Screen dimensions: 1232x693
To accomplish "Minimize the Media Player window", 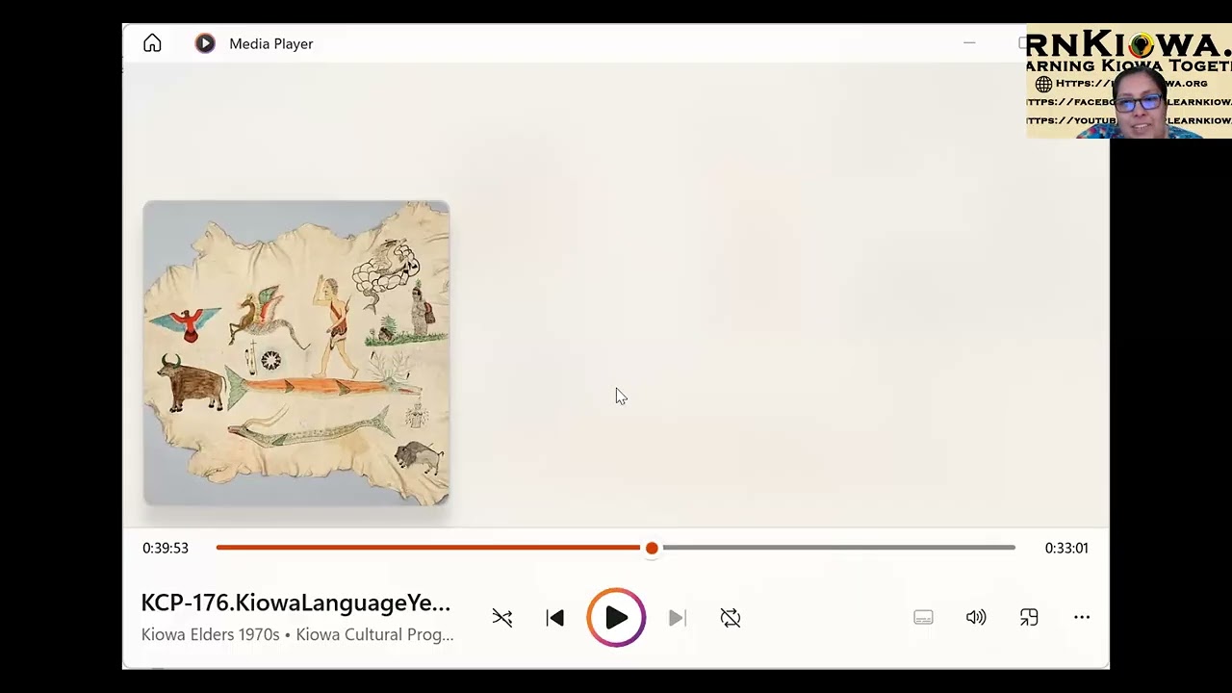I will pyautogui.click(x=969, y=43).
